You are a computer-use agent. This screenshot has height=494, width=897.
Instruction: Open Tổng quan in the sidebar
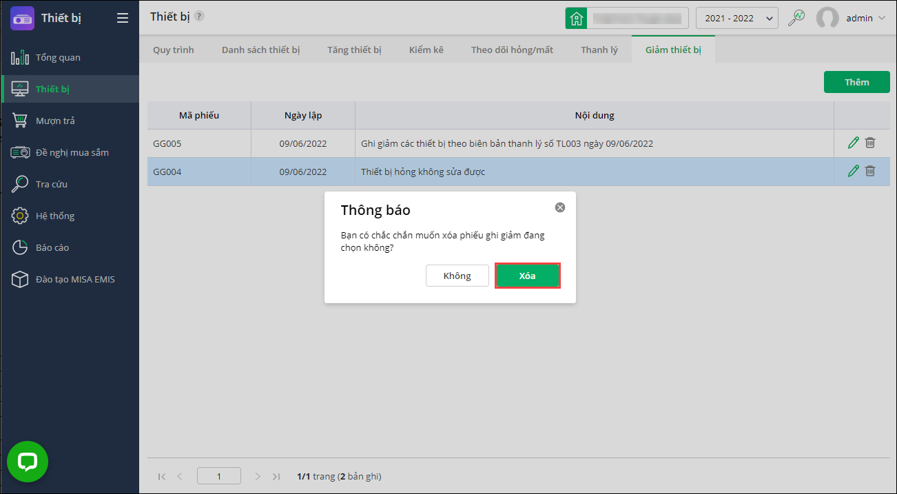click(x=70, y=57)
